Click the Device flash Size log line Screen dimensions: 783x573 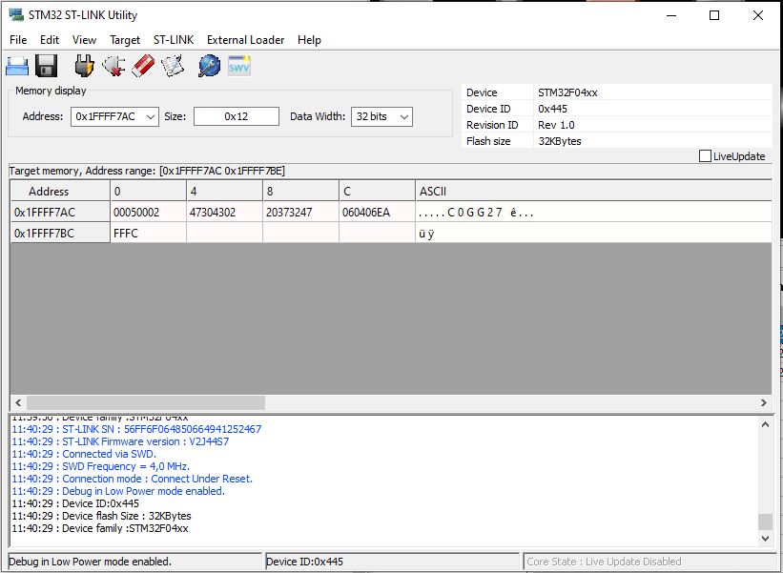click(x=101, y=516)
